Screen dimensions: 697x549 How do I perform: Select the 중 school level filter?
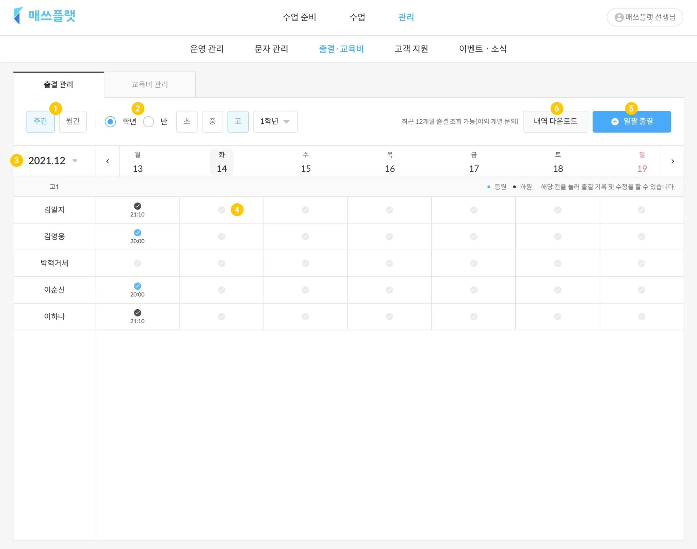[x=212, y=121]
